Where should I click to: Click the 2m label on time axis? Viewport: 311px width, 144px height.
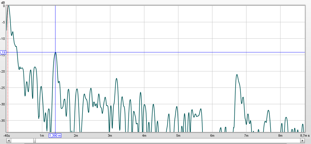[76, 136]
